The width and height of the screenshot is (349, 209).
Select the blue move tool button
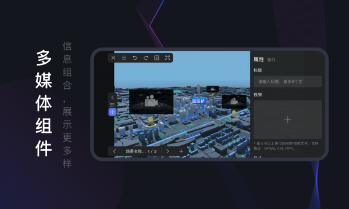(112, 112)
